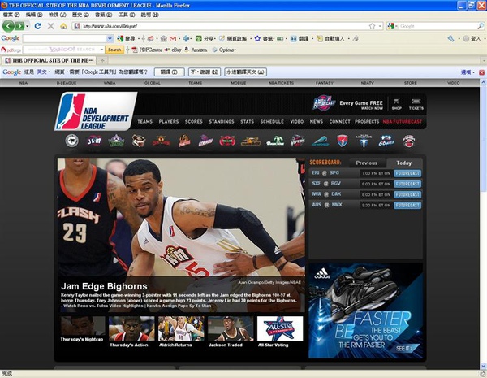Image resolution: width=487 pixels, height=378 pixels.
Task: Expand the back/forward history dropdown arrow
Action: (x=28, y=27)
